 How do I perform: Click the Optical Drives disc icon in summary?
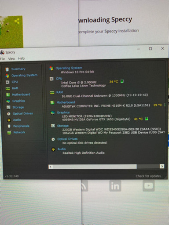(53, 139)
